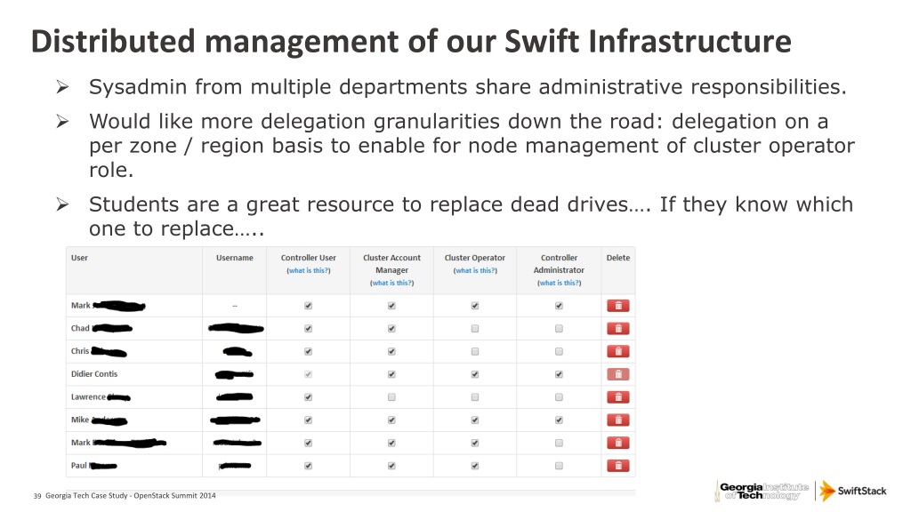
Task: Open the Cluster Operator "what is this?" link
Action: click(x=475, y=270)
